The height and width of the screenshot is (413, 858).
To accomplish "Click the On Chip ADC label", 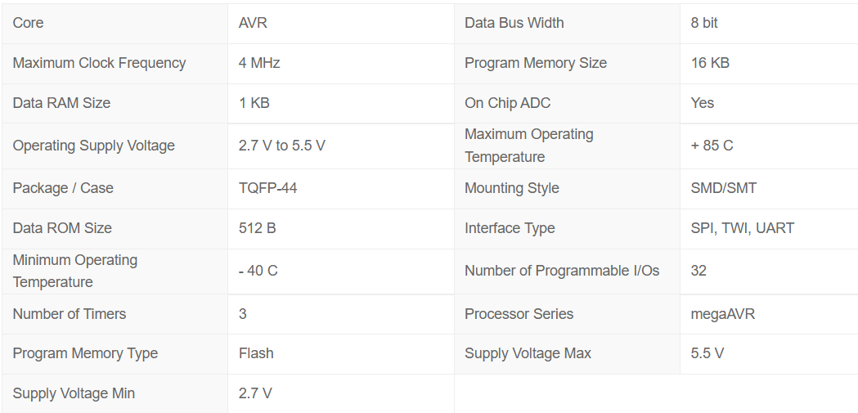I will (x=507, y=103).
